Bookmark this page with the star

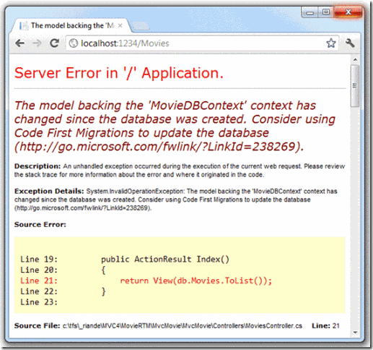331,43
